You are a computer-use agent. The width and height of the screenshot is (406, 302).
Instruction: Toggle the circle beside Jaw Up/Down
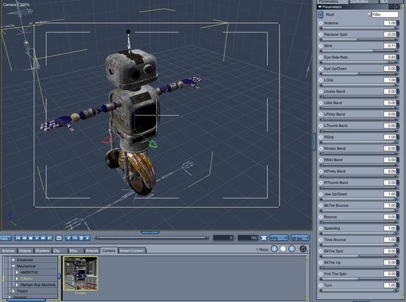coord(321,194)
